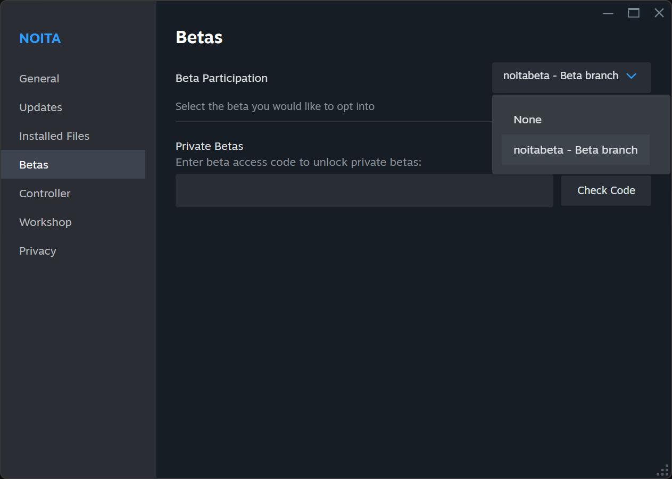Click the blue dropdown chevron arrow

point(632,76)
